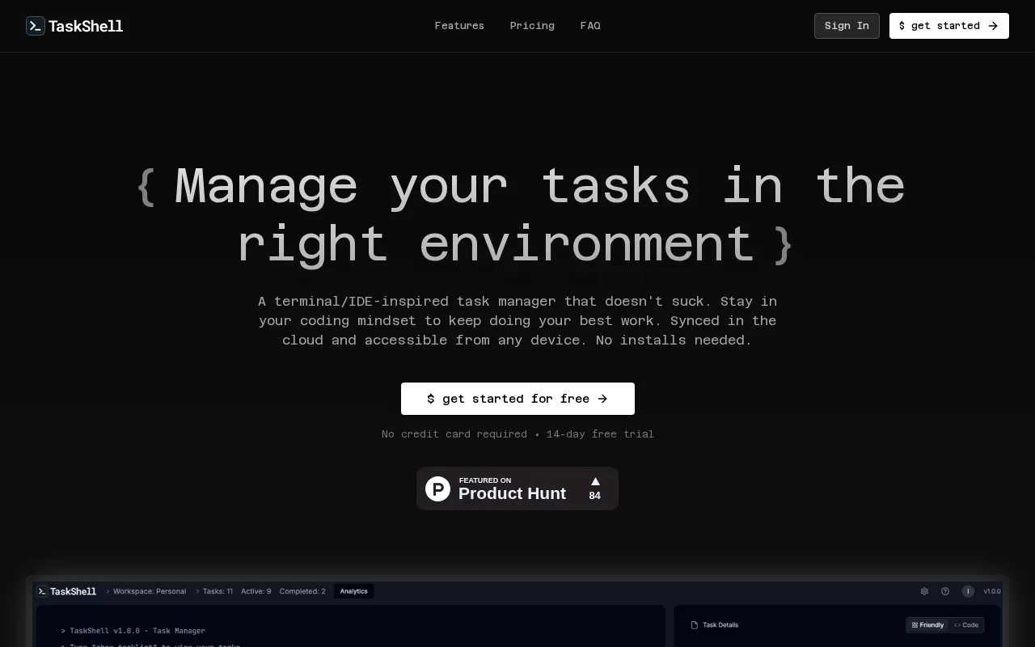Click '$ get started for free' button
1035x647 pixels.
[x=517, y=399]
